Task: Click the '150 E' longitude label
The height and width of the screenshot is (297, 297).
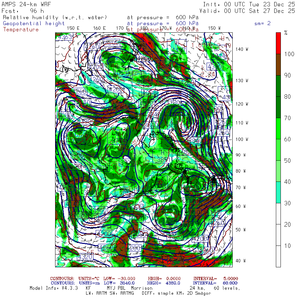Action: coord(73,28)
